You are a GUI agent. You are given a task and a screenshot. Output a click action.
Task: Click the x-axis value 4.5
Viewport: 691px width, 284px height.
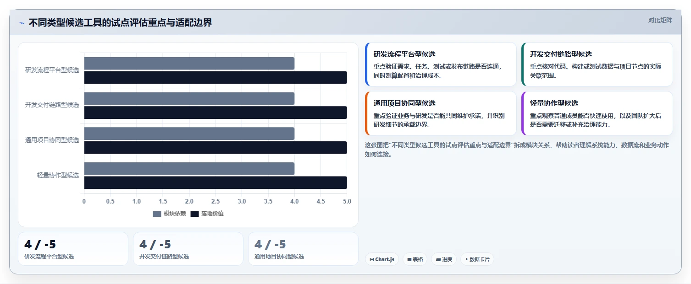[x=321, y=201]
